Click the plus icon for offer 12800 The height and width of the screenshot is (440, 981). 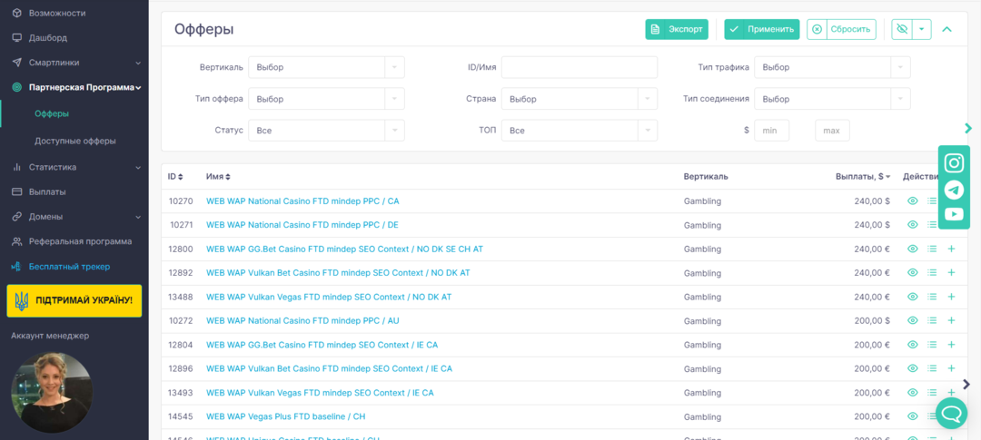pos(951,249)
